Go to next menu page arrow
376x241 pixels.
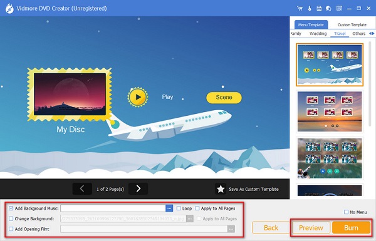click(x=138, y=189)
